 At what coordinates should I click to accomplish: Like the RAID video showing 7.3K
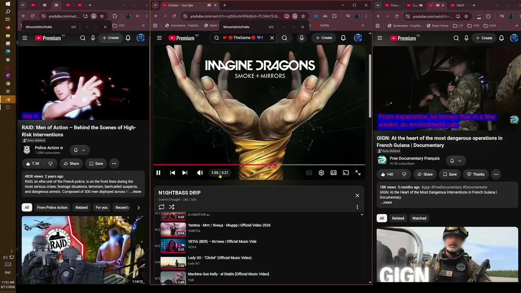tap(33, 164)
